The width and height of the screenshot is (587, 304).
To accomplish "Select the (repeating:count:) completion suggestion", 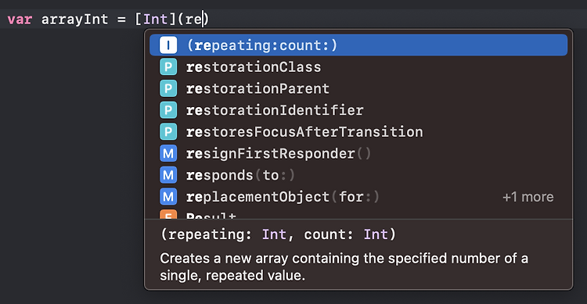I will click(358, 45).
